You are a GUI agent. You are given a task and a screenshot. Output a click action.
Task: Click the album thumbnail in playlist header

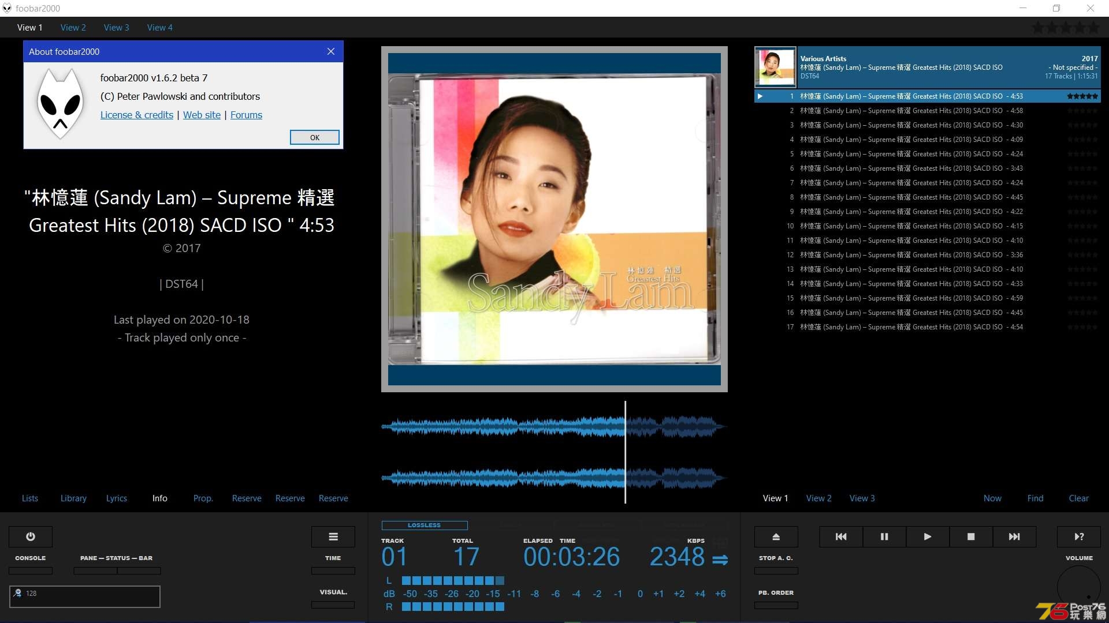pos(775,67)
